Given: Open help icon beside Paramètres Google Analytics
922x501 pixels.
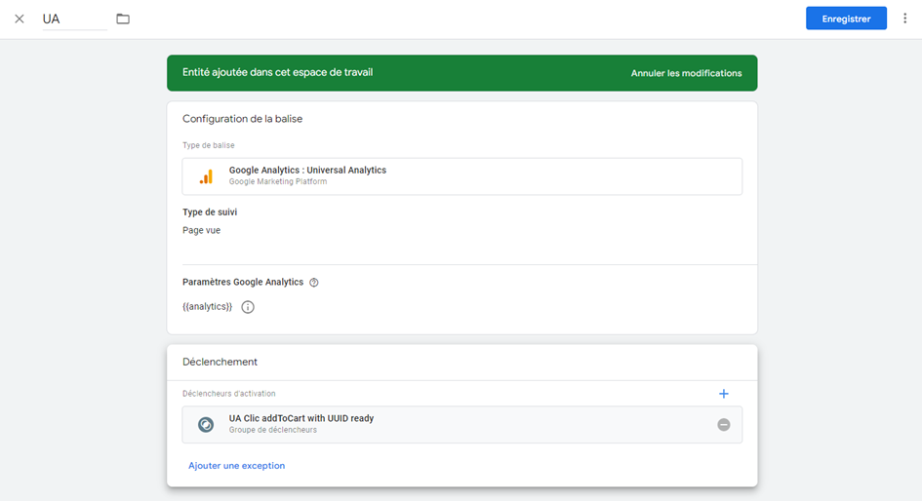Looking at the screenshot, I should 314,283.
